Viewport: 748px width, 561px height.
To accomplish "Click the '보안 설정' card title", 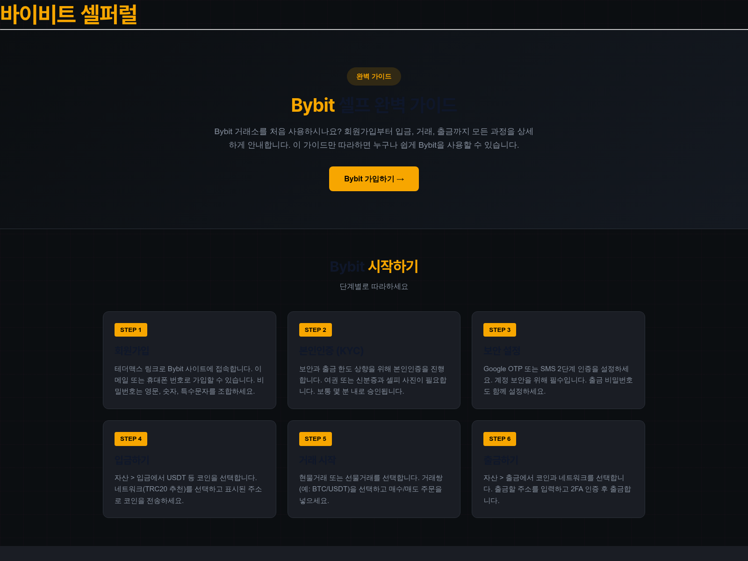I will (x=502, y=351).
